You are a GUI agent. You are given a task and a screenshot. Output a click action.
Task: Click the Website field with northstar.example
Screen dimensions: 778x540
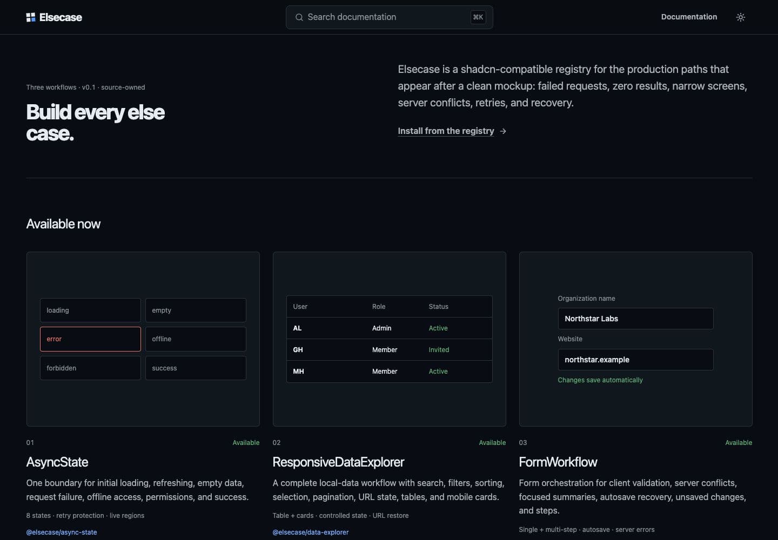click(635, 360)
